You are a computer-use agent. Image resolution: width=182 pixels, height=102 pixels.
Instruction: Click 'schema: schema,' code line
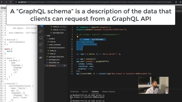click(86, 64)
